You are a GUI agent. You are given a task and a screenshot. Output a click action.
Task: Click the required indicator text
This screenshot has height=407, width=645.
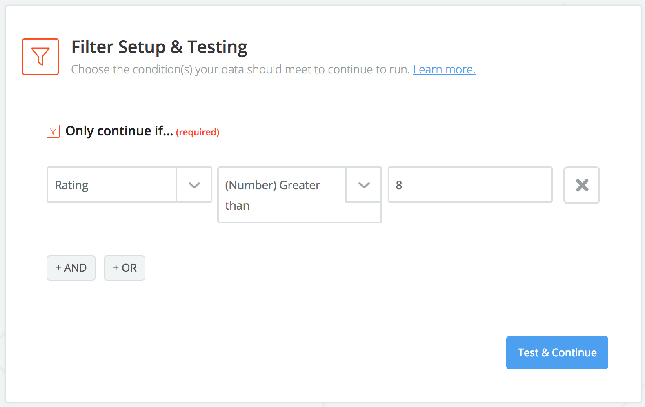pyautogui.click(x=198, y=132)
